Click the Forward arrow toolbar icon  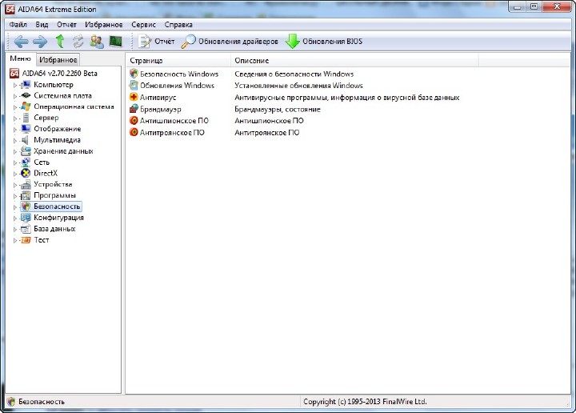pyautogui.click(x=40, y=42)
